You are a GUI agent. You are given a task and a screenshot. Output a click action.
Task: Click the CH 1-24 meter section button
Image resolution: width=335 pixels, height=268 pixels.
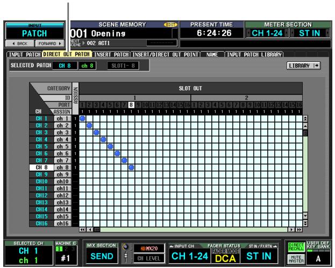tap(267, 33)
